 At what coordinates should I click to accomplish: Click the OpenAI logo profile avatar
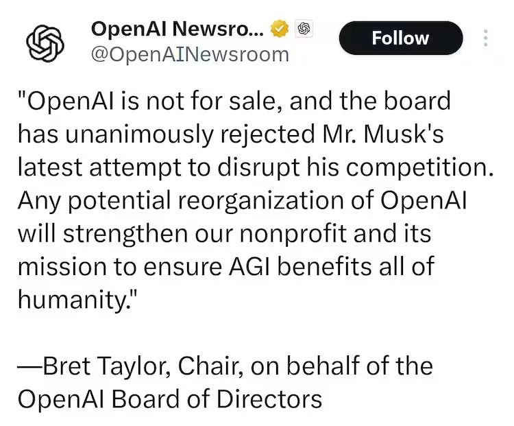click(x=45, y=42)
